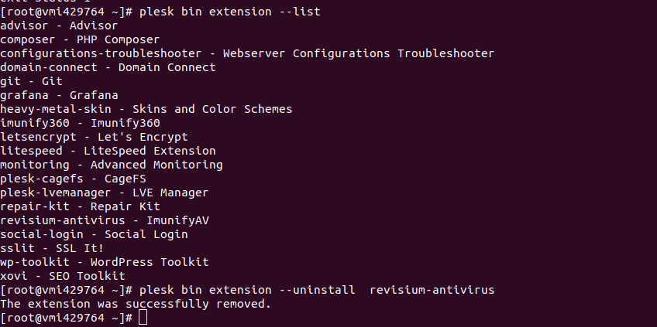This screenshot has width=657, height=327.
Task: Click the 'domain-connect - Domain Connect' line
Action: coord(108,67)
